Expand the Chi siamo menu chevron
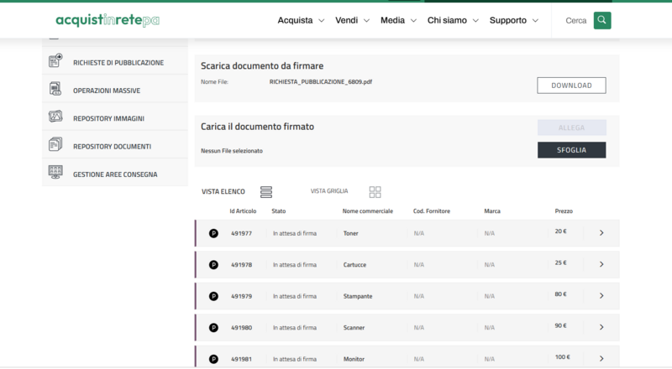This screenshot has width=672, height=369. [x=475, y=21]
